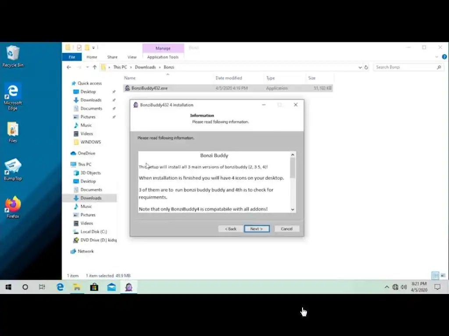449x336 pixels.
Task: Select OneDrive in navigation pane
Action: click(x=86, y=153)
